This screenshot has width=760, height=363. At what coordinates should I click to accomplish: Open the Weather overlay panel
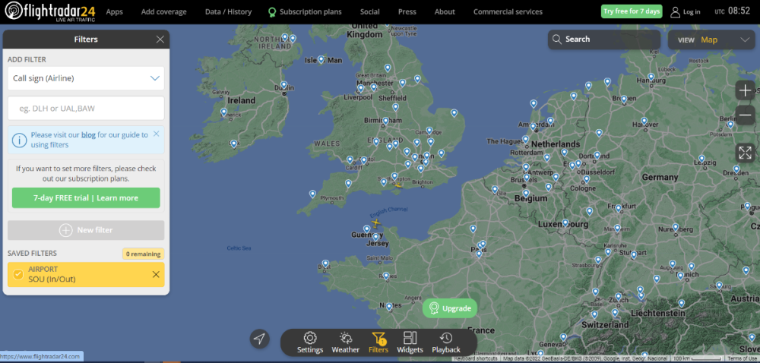(345, 342)
